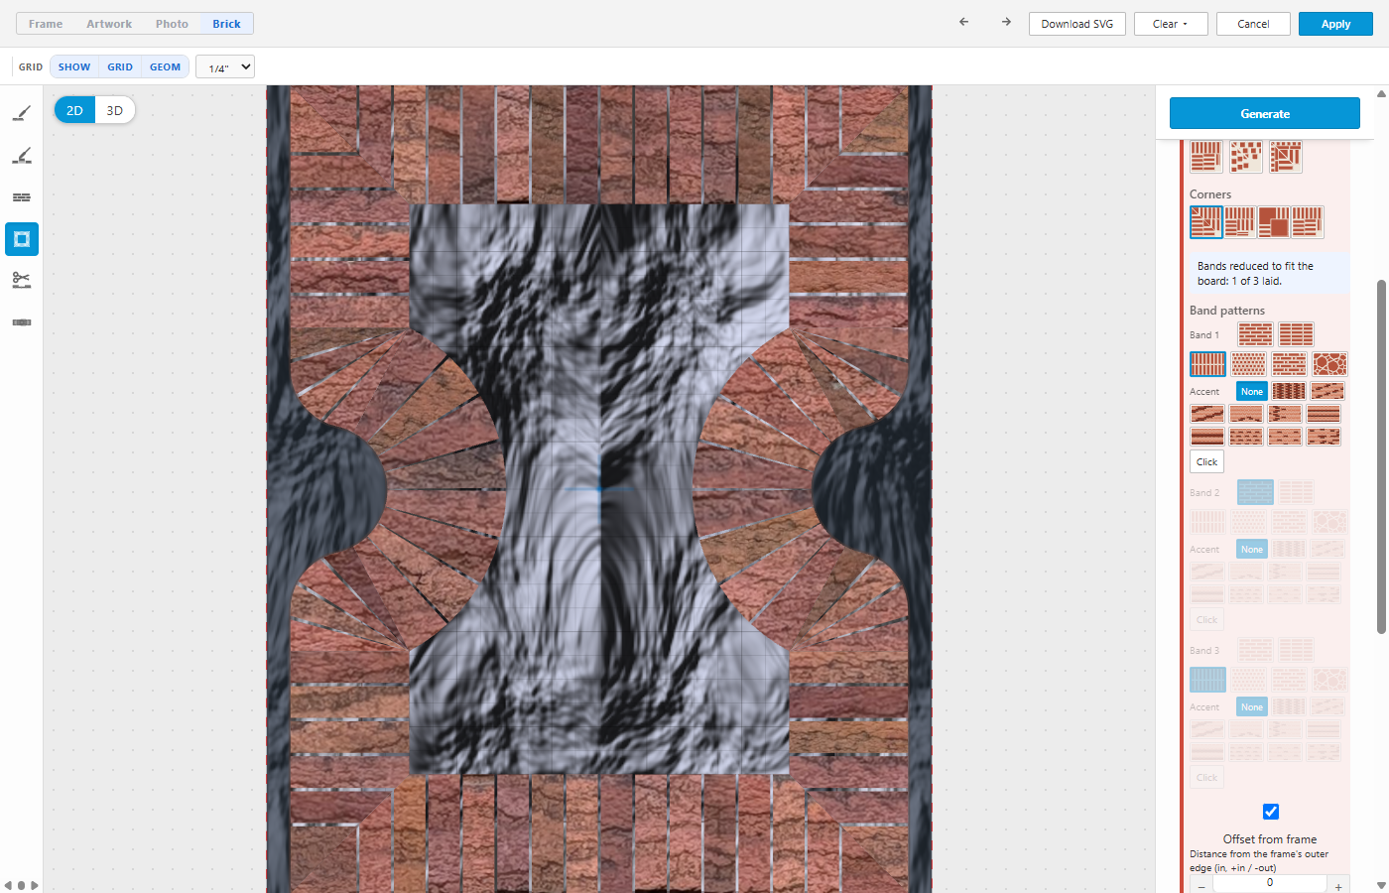1389x893 pixels.
Task: Click the undo back arrow
Action: (x=963, y=23)
